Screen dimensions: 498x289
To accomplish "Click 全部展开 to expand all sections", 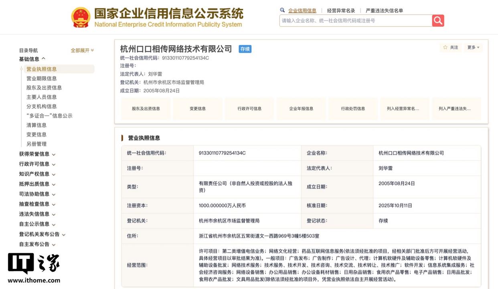I will pos(82,51).
